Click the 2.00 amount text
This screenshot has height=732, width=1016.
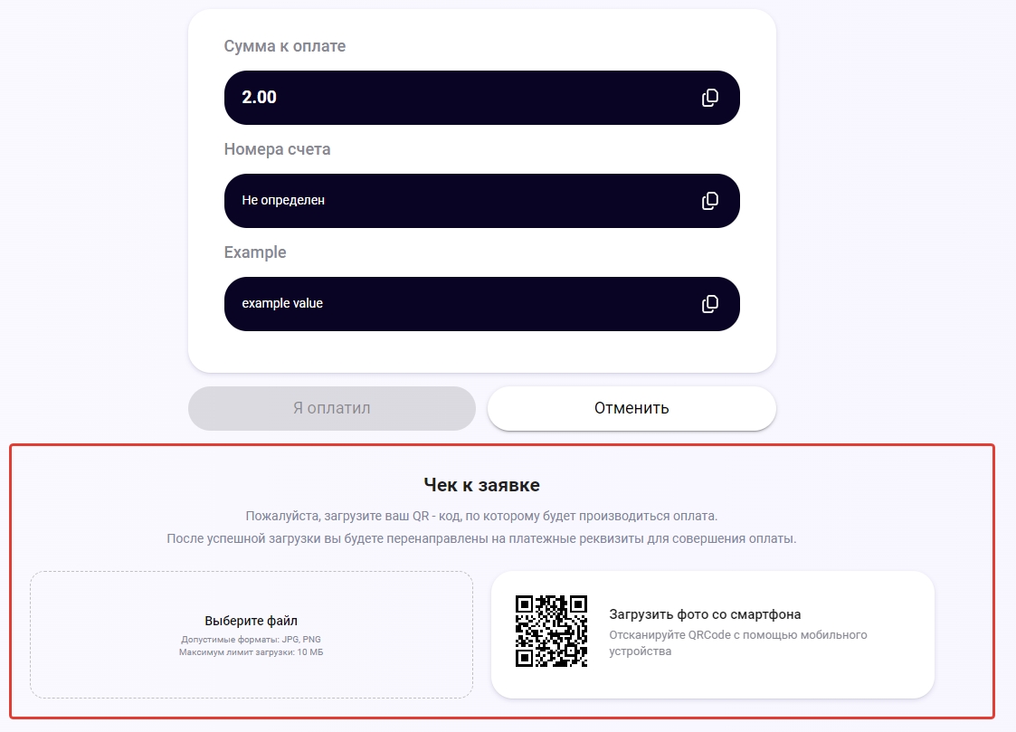pos(260,98)
